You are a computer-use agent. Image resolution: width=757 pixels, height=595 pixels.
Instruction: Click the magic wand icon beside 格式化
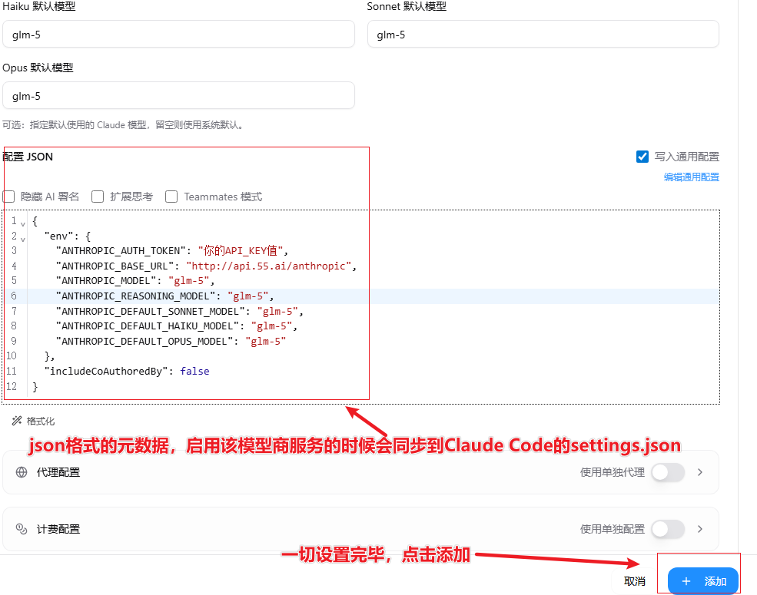[x=17, y=421]
